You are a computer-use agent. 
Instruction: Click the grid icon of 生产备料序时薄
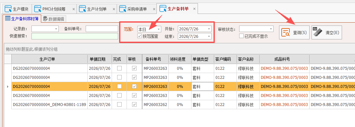8,18
